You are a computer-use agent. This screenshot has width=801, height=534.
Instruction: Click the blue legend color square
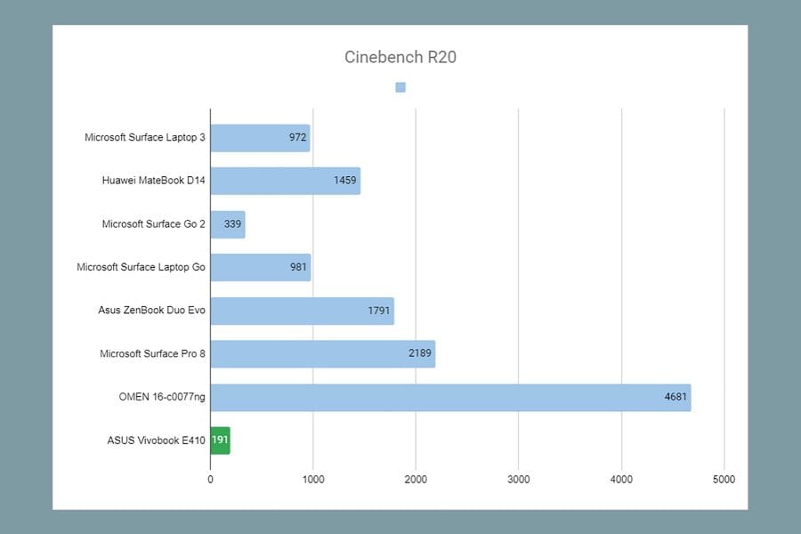click(x=400, y=87)
